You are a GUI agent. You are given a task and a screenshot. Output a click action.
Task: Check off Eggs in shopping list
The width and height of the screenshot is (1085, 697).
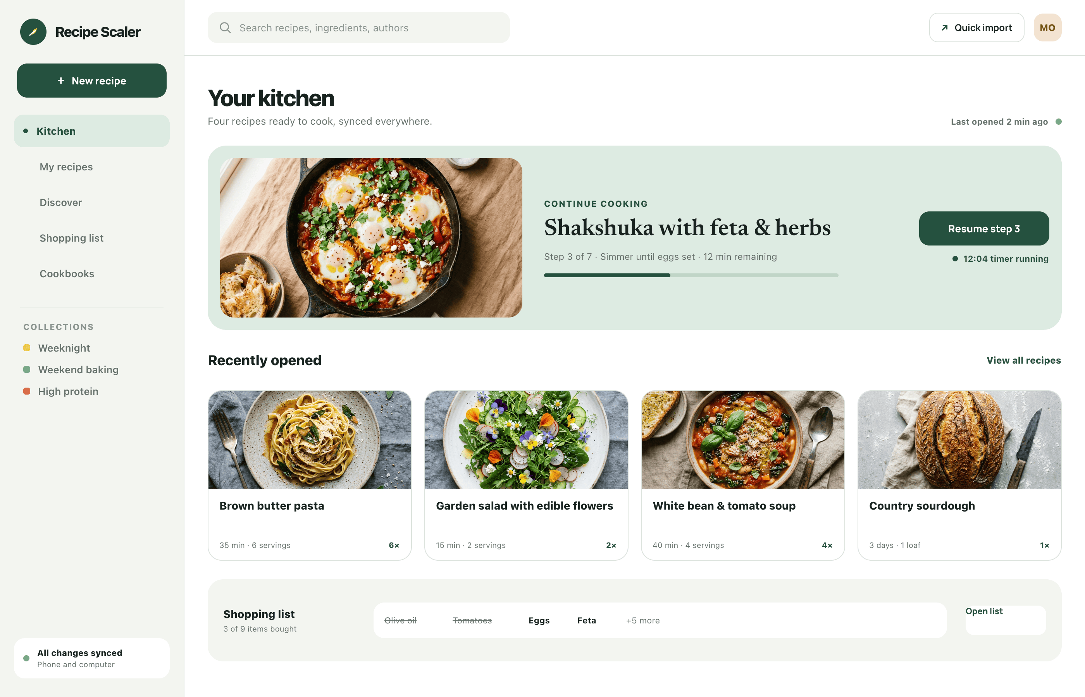(539, 620)
